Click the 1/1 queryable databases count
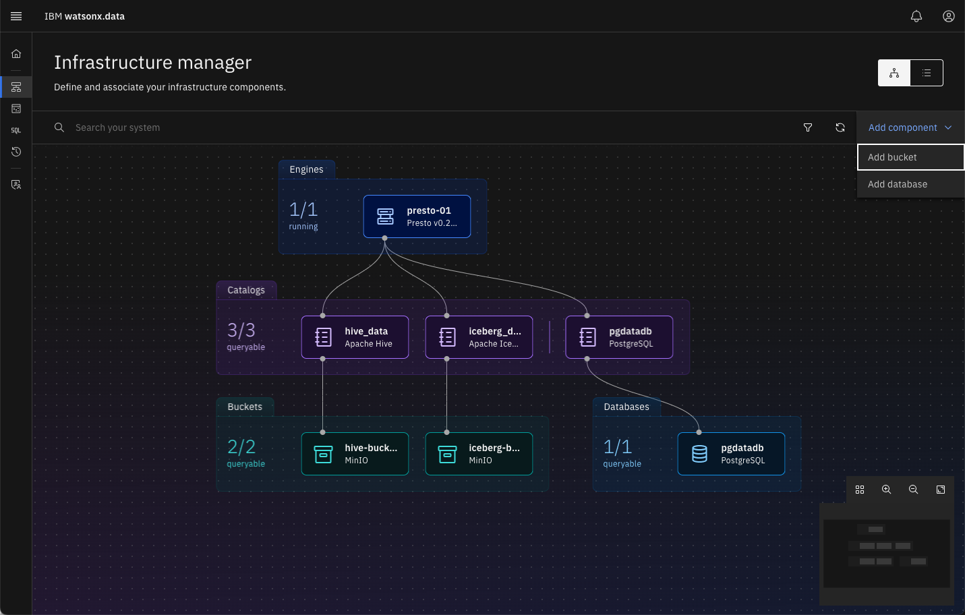Image resolution: width=965 pixels, height=615 pixels. click(622, 453)
